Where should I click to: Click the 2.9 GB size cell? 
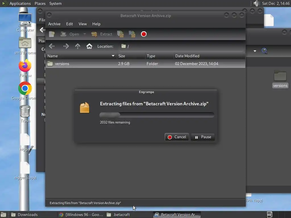click(x=124, y=64)
